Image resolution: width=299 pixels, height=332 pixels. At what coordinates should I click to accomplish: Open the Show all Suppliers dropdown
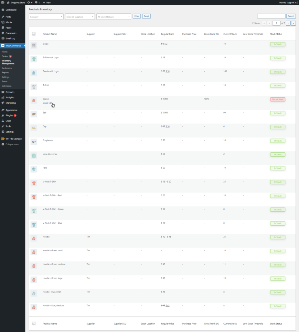point(80,17)
